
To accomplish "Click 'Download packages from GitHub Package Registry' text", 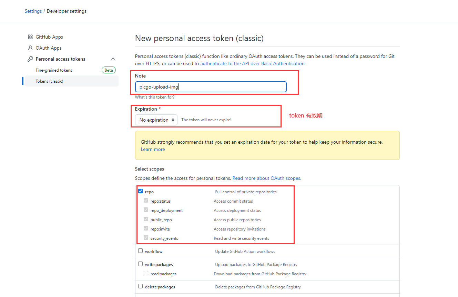I will coord(260,274).
